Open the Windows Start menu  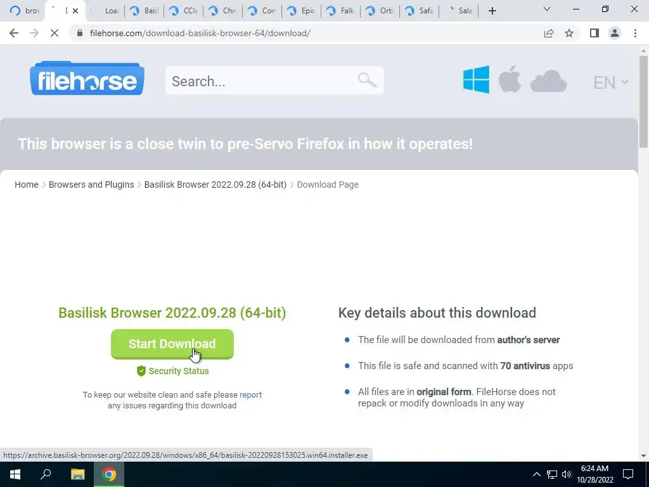[15, 474]
